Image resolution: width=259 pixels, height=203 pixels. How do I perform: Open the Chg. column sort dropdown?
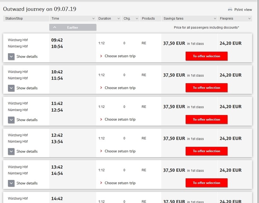137,19
